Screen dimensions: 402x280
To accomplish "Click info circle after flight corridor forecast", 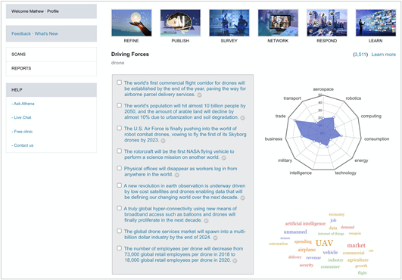I will click(199, 95).
